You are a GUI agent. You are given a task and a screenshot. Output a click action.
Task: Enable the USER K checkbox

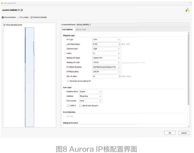(x=68, y=106)
